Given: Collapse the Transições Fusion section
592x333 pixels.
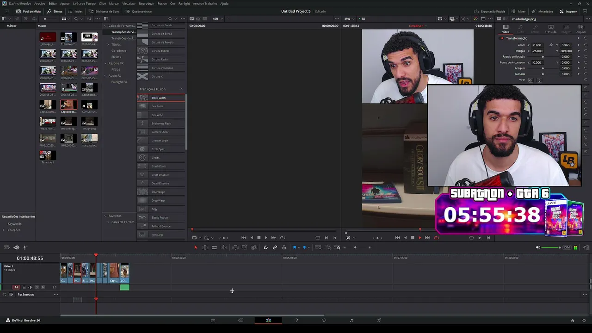Looking at the screenshot, I should point(181,89).
